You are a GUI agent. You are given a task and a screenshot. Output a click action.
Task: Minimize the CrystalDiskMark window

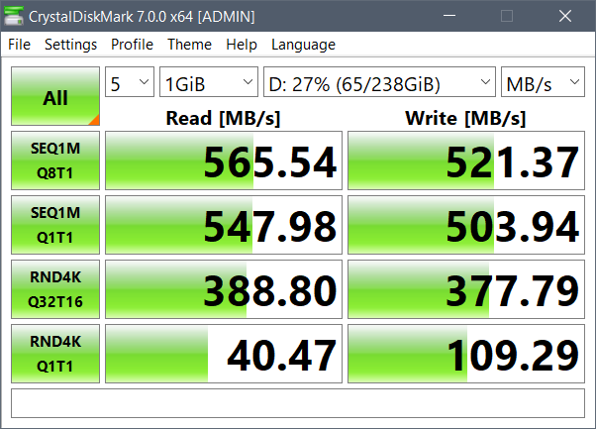(x=449, y=16)
